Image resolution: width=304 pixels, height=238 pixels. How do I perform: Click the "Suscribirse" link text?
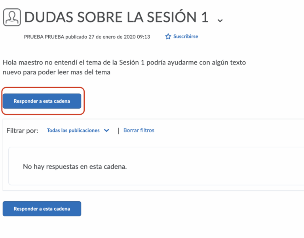point(186,36)
